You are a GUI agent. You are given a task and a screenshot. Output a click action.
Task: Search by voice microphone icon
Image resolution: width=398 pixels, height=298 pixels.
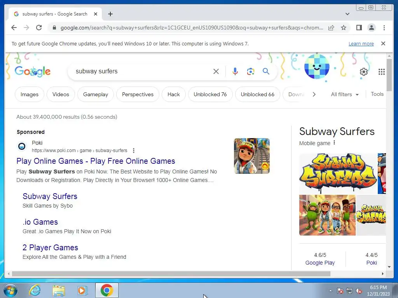(x=235, y=71)
